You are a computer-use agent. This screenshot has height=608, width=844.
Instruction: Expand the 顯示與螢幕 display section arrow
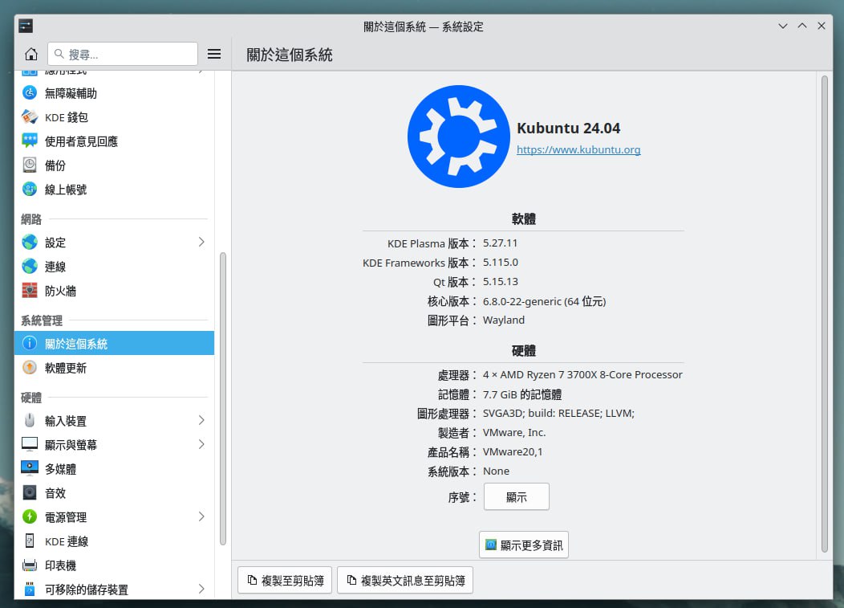201,445
